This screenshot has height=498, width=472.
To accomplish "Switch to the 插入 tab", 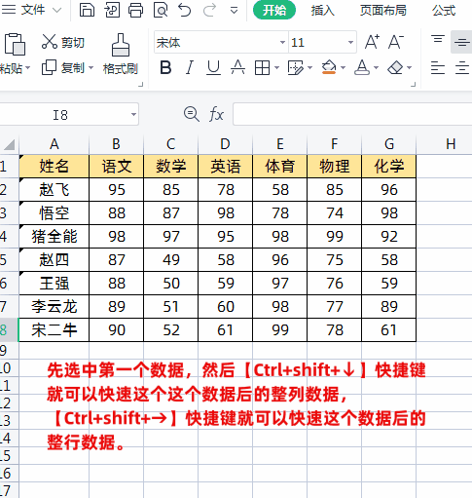I will (x=322, y=11).
